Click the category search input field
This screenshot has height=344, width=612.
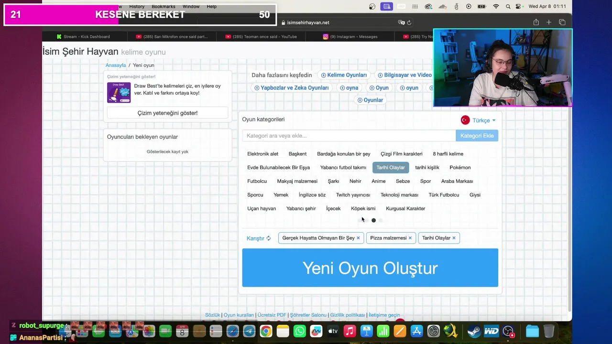[x=349, y=136]
